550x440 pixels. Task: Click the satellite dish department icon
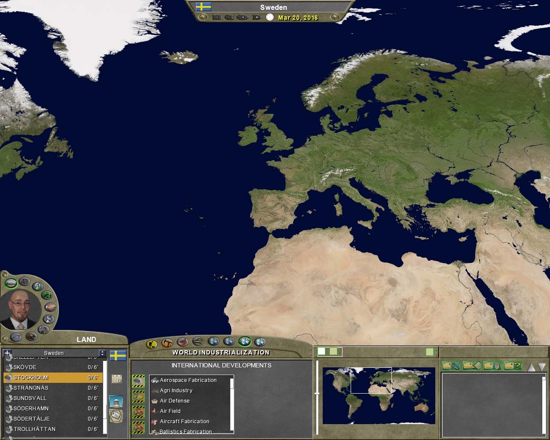click(49, 319)
